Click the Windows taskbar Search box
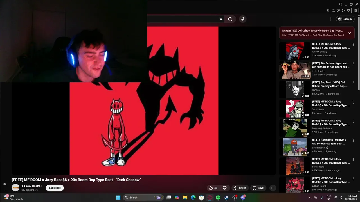This screenshot has height=202, width=360. point(143,198)
